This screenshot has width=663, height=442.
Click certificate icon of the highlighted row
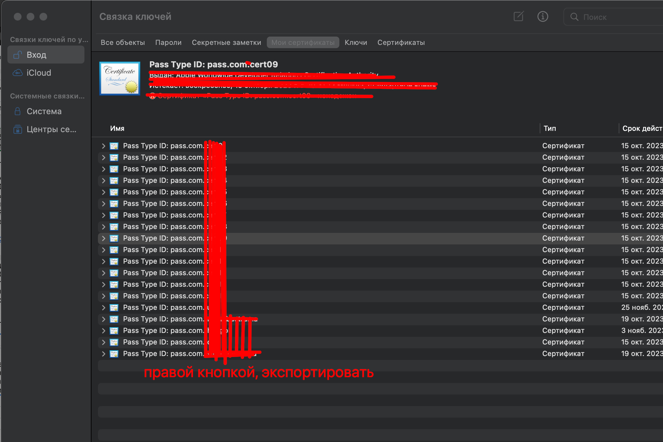pos(114,238)
